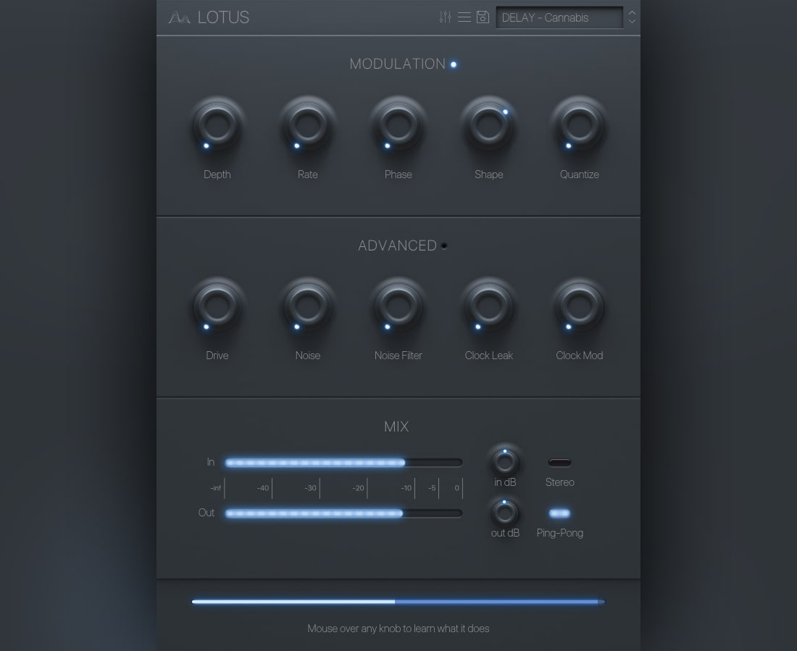
Task: Click the in dB gain knob
Action: 505,461
